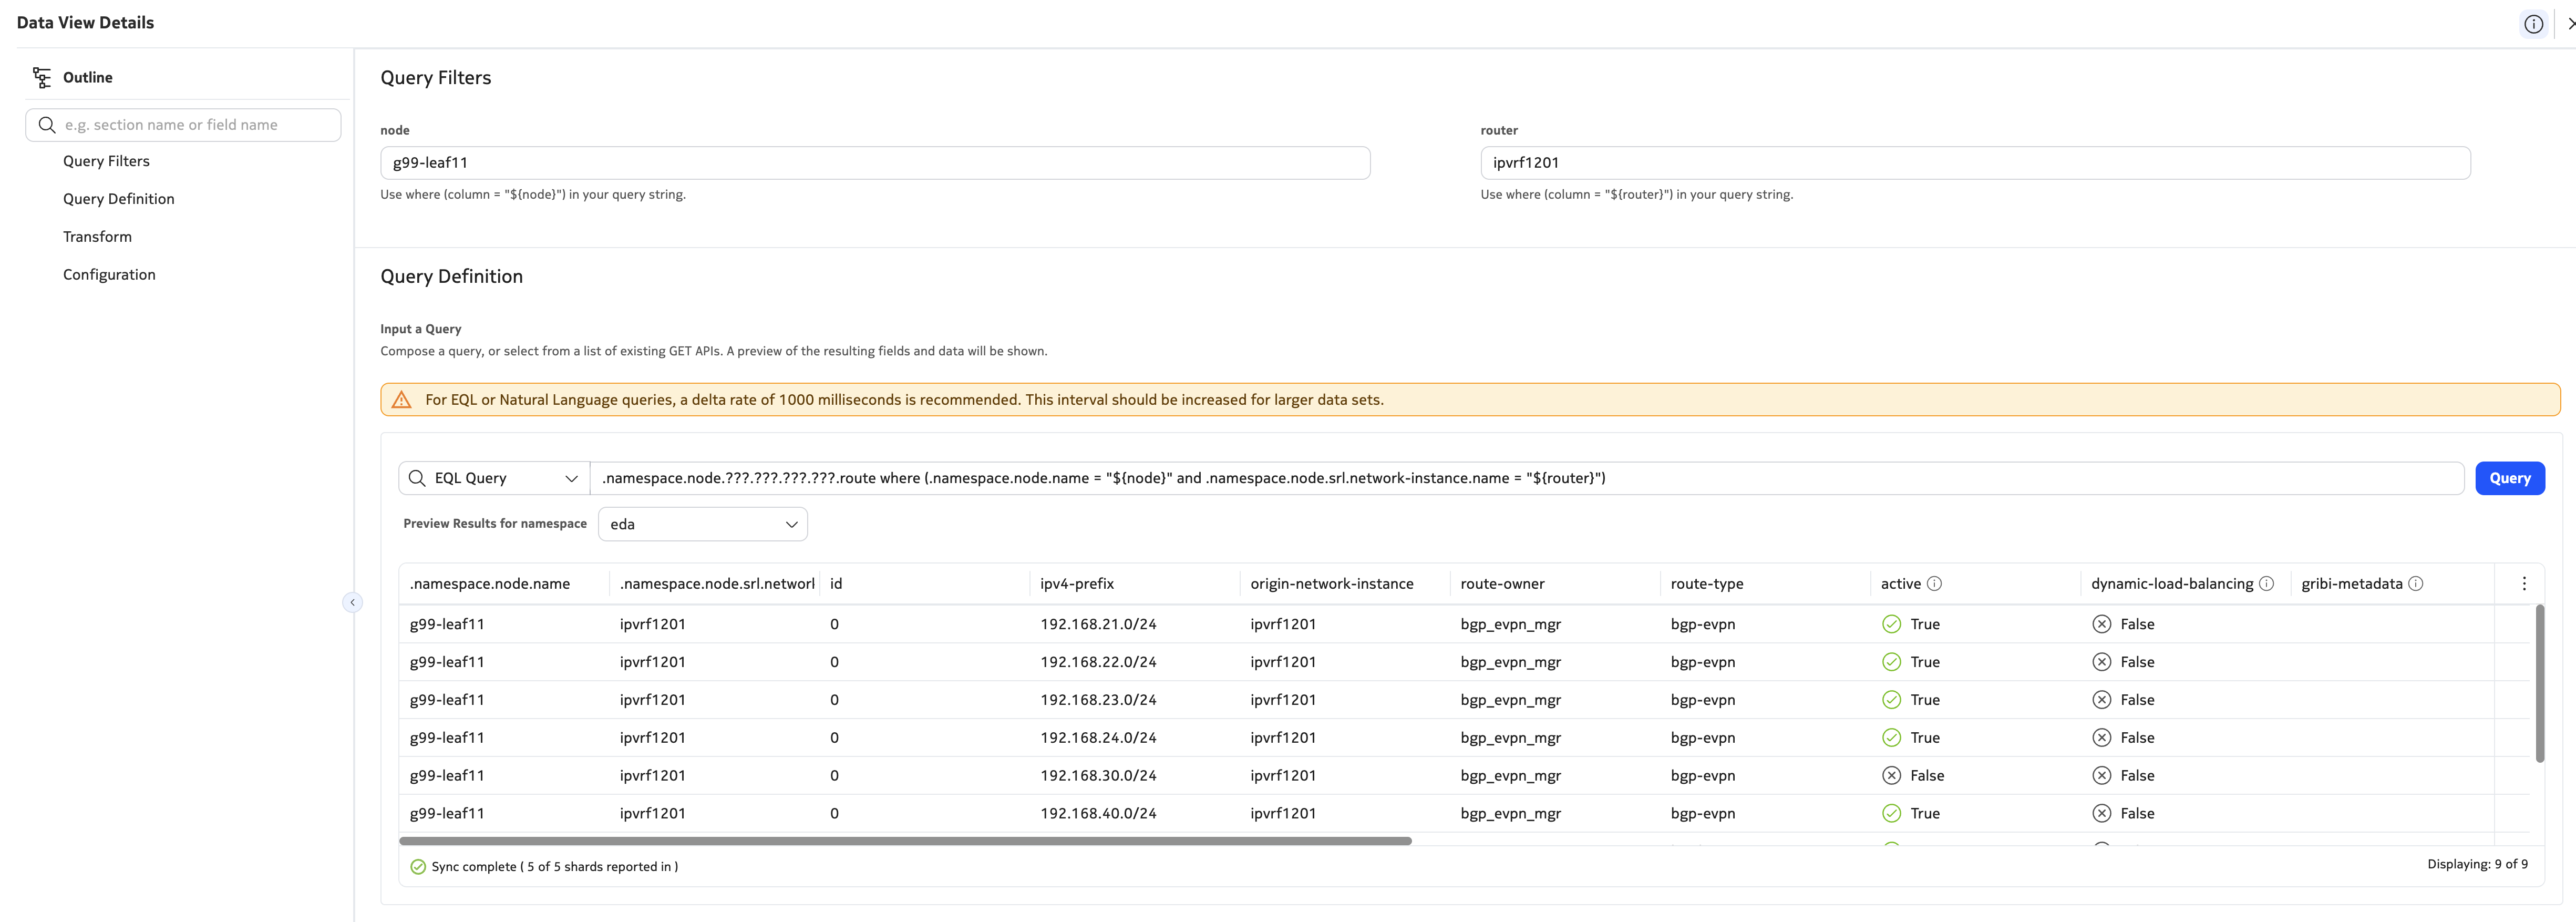Close the Data View Details panel
Viewport: 2576px width, 922px height.
click(x=2570, y=24)
